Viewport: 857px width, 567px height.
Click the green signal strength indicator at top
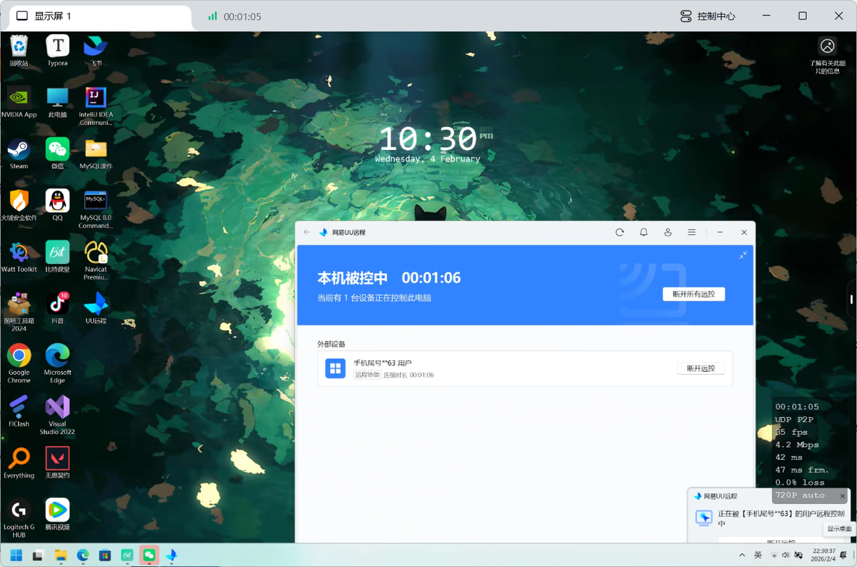coord(213,16)
